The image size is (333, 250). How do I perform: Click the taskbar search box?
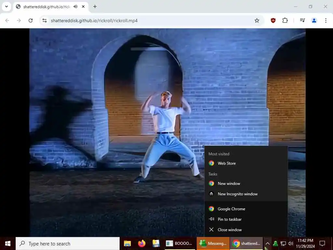coord(68,243)
